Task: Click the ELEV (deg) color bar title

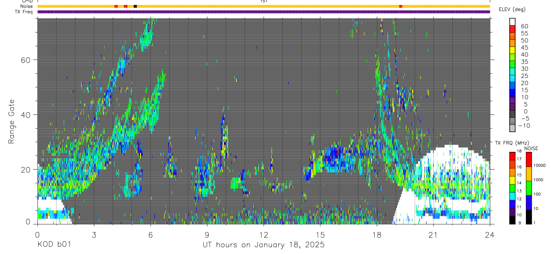Action: [512, 9]
